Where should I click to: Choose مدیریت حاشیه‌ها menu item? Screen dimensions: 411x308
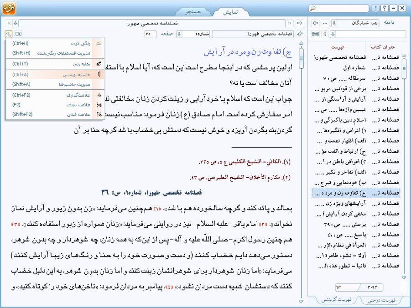click(x=55, y=84)
